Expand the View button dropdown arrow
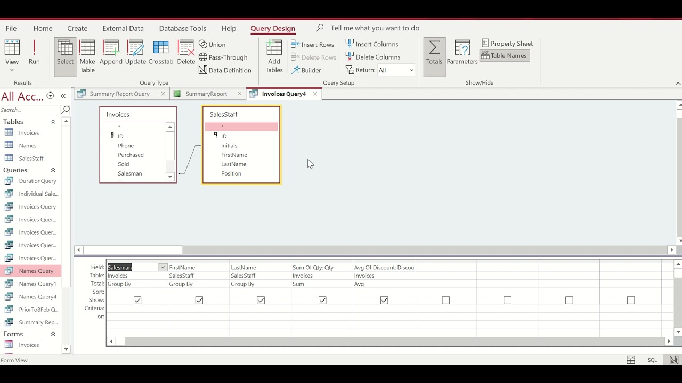 [x=12, y=70]
